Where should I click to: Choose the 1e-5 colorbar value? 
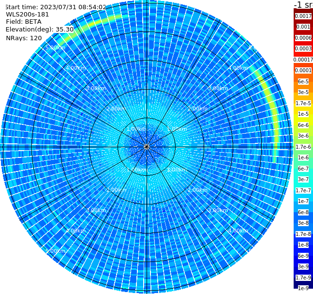coord(303,114)
